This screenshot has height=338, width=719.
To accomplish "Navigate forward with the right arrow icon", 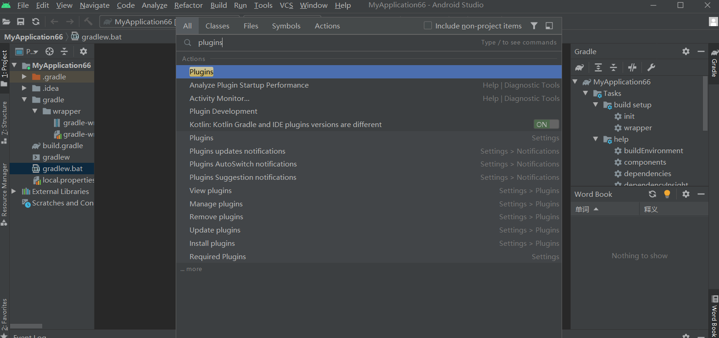I will (x=70, y=22).
